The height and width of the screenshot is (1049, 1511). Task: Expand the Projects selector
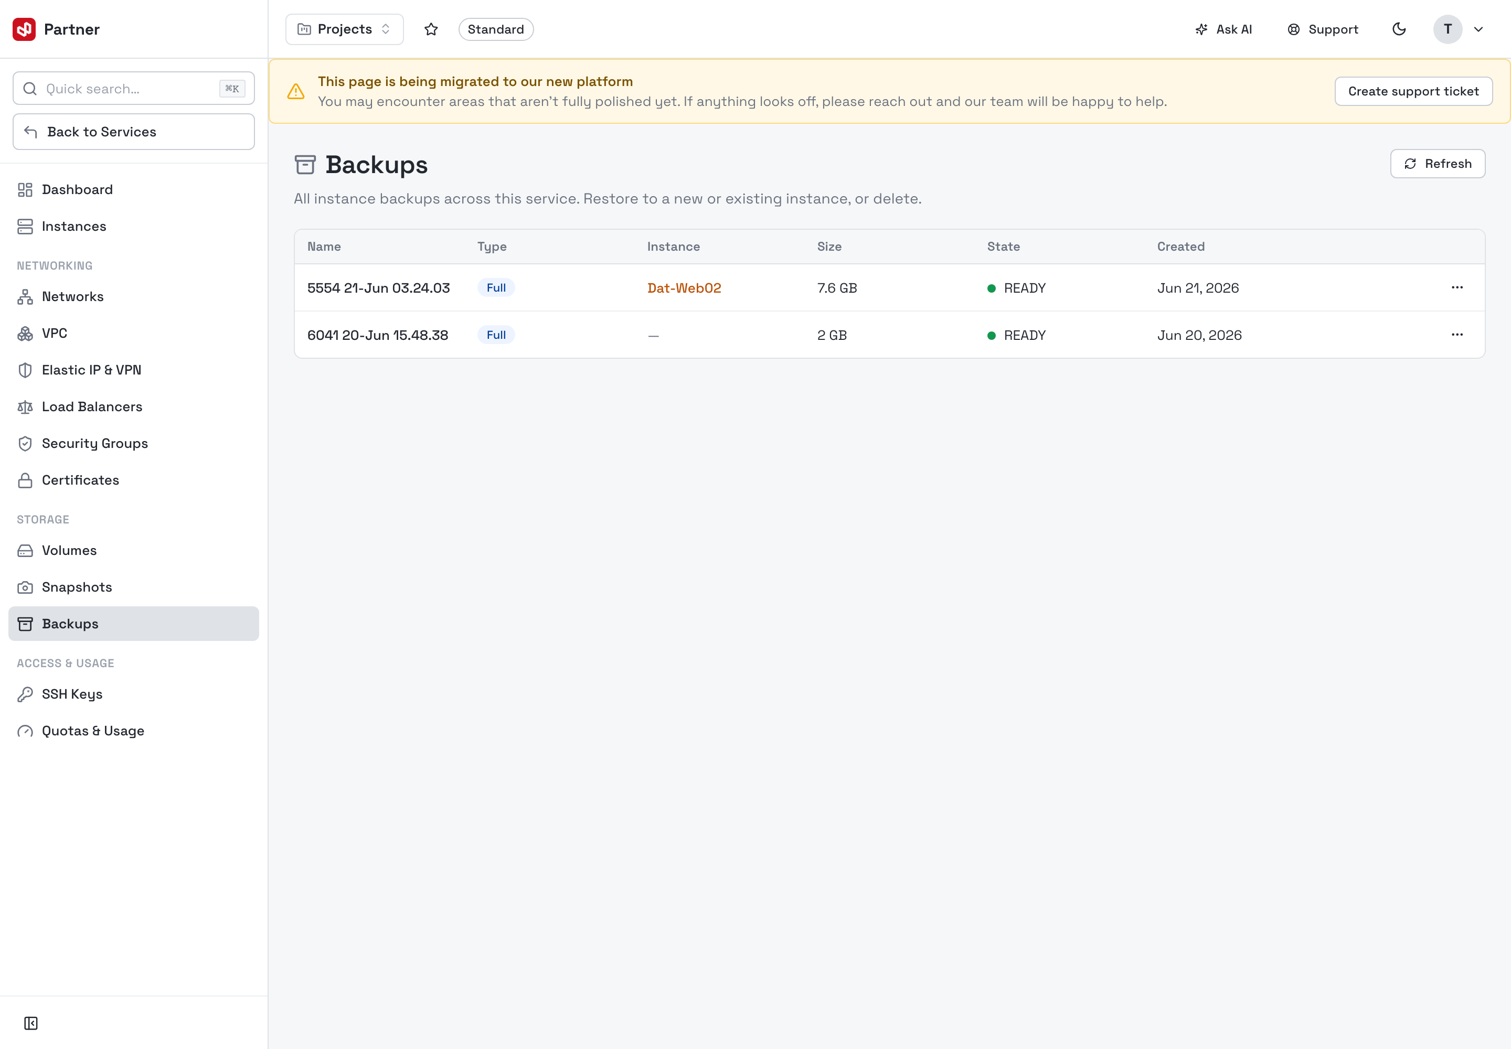(x=345, y=29)
